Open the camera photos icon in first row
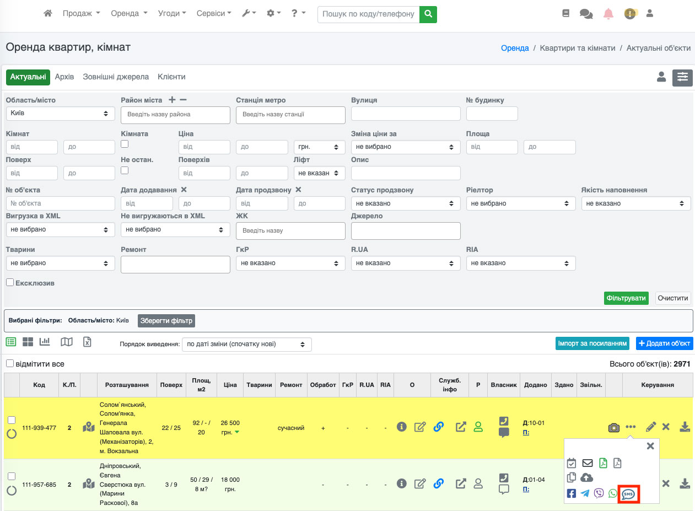This screenshot has width=695, height=511. [613, 427]
